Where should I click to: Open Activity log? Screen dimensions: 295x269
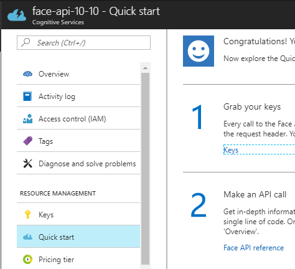click(x=78, y=96)
